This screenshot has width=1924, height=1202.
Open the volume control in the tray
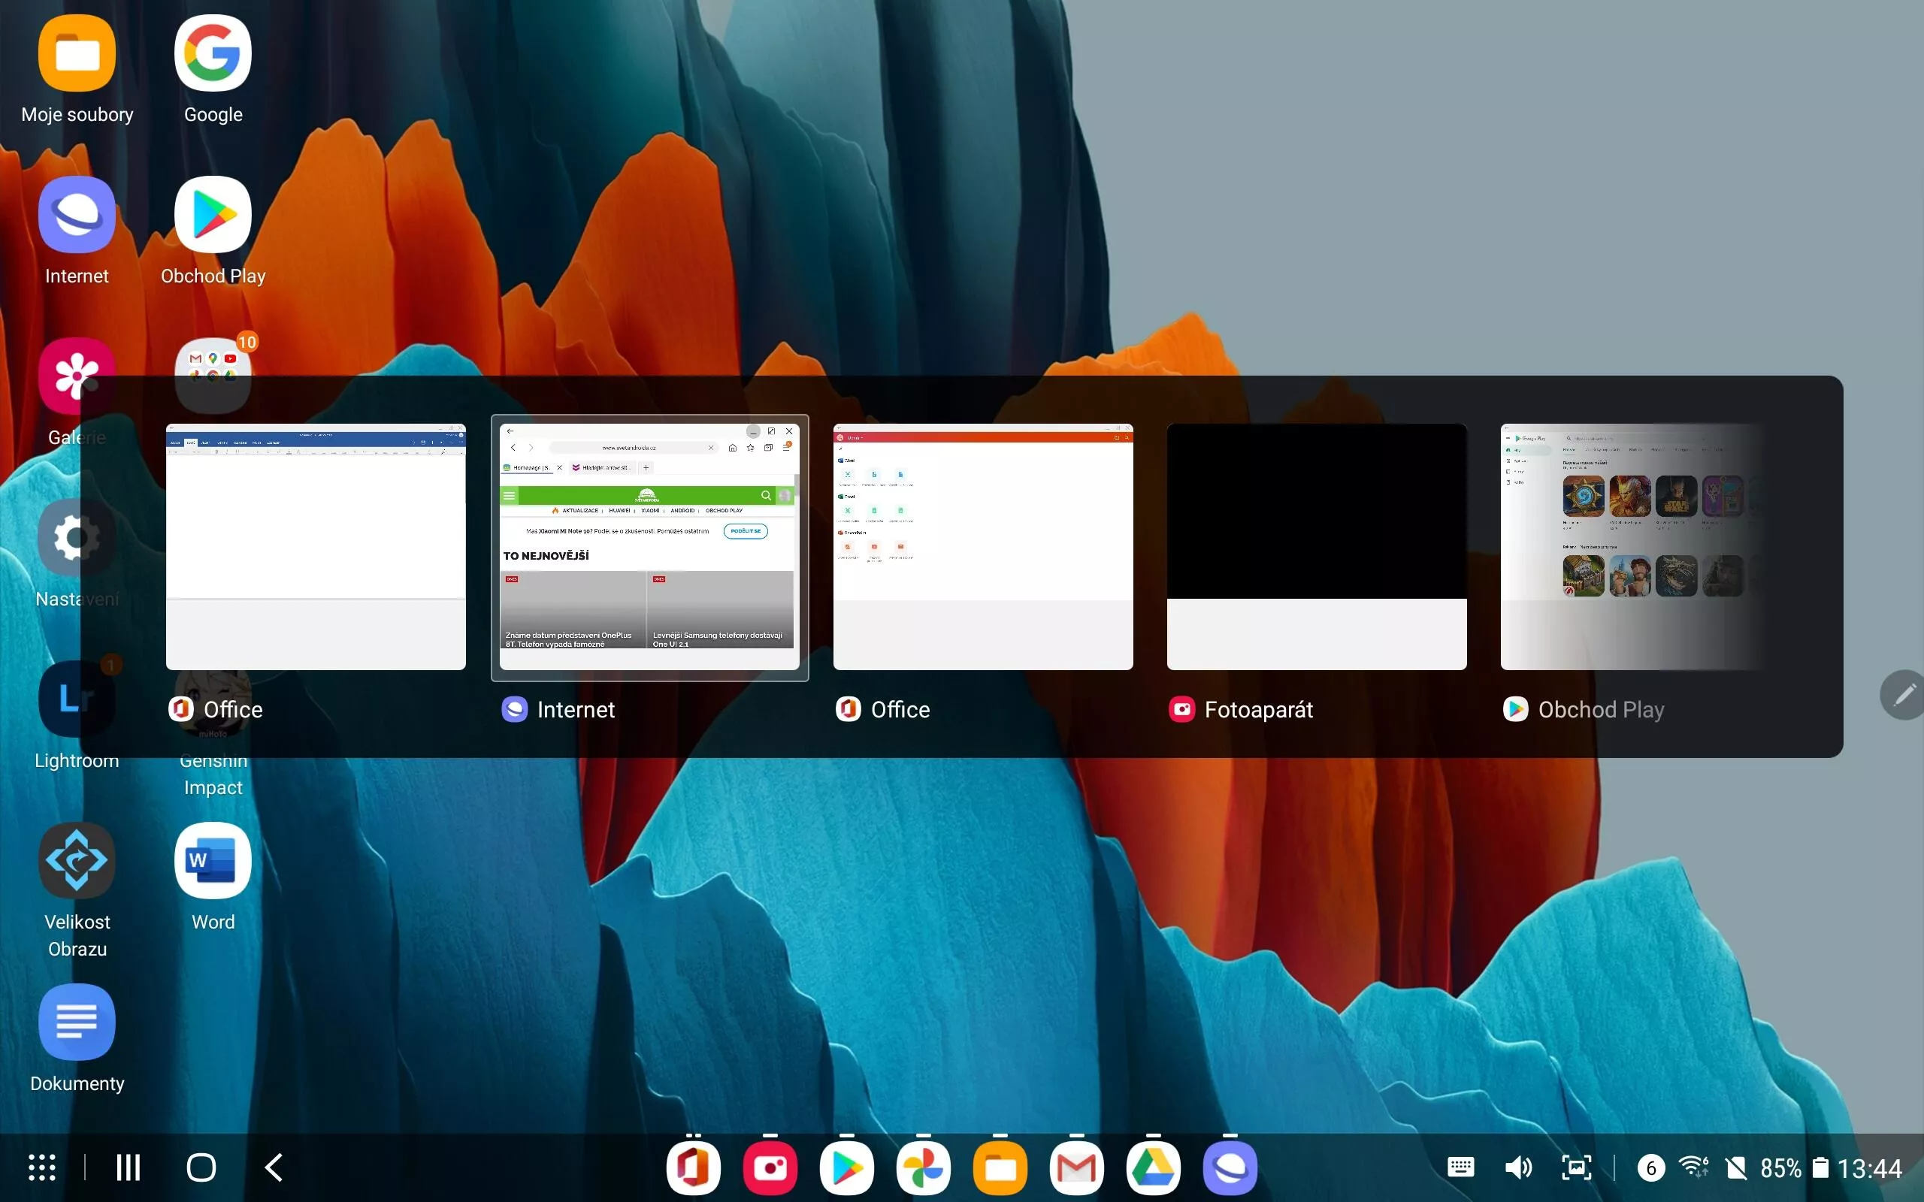click(x=1518, y=1167)
